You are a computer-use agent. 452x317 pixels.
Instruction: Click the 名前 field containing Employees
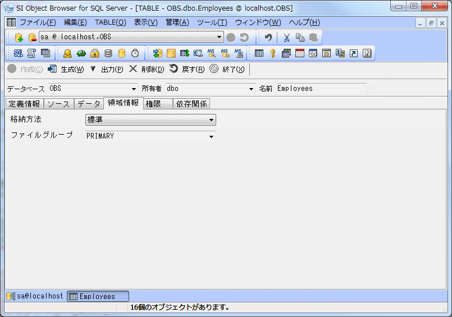point(320,89)
